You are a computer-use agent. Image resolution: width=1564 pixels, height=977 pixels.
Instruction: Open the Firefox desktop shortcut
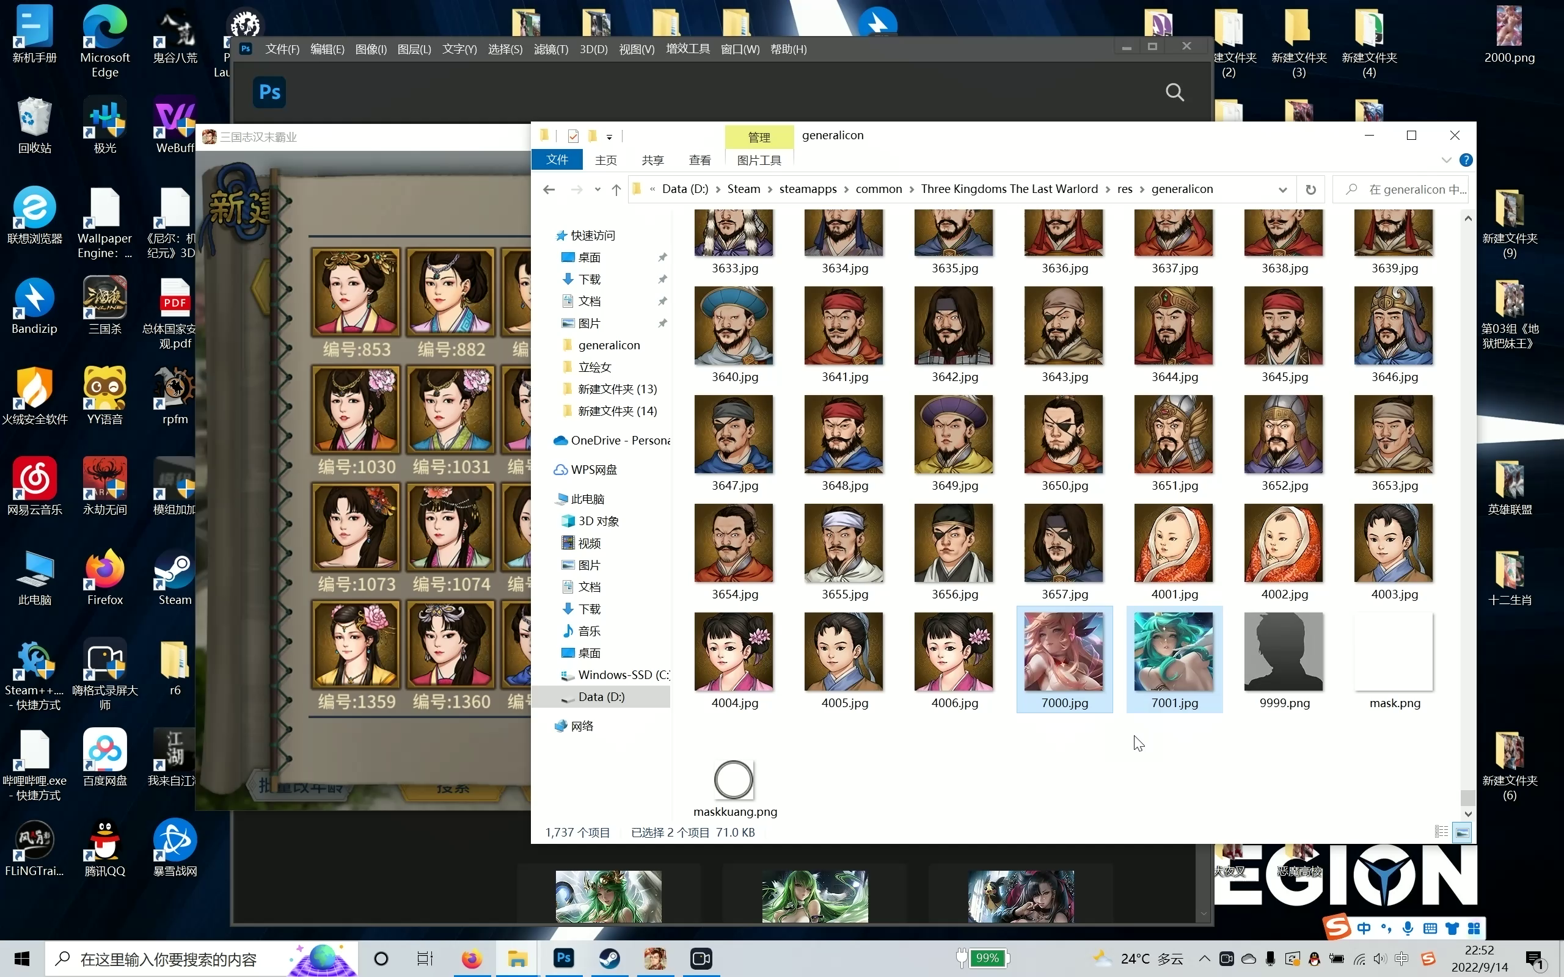104,578
